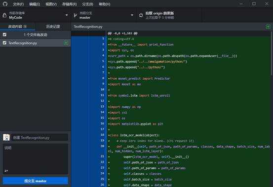
Task: Click the 提交至 master commit button
Action: (36, 181)
